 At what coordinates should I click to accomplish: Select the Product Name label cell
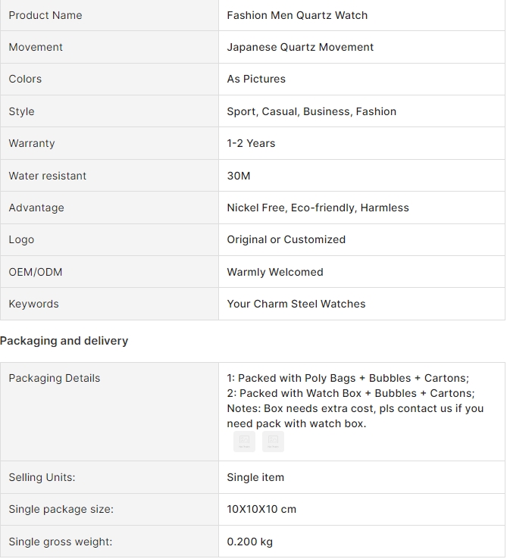click(109, 15)
